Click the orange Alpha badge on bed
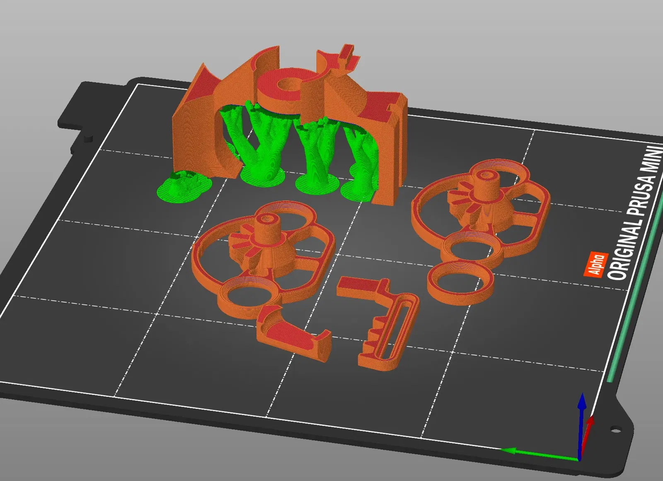Viewport: 663px width, 481px height. point(596,264)
